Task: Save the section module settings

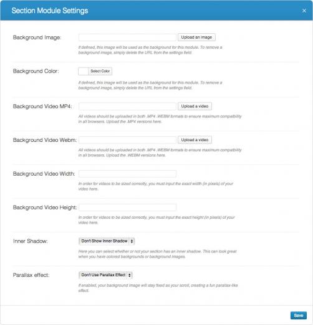Action: (299, 316)
